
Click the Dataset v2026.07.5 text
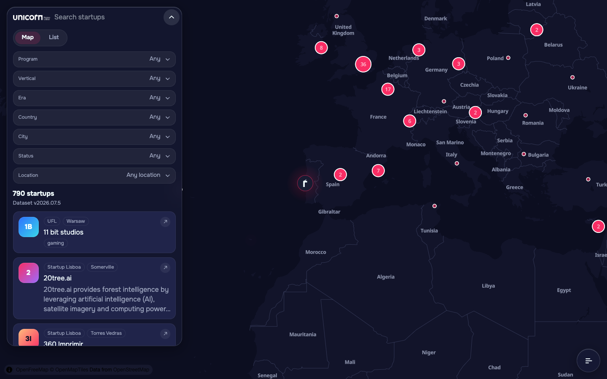37,203
